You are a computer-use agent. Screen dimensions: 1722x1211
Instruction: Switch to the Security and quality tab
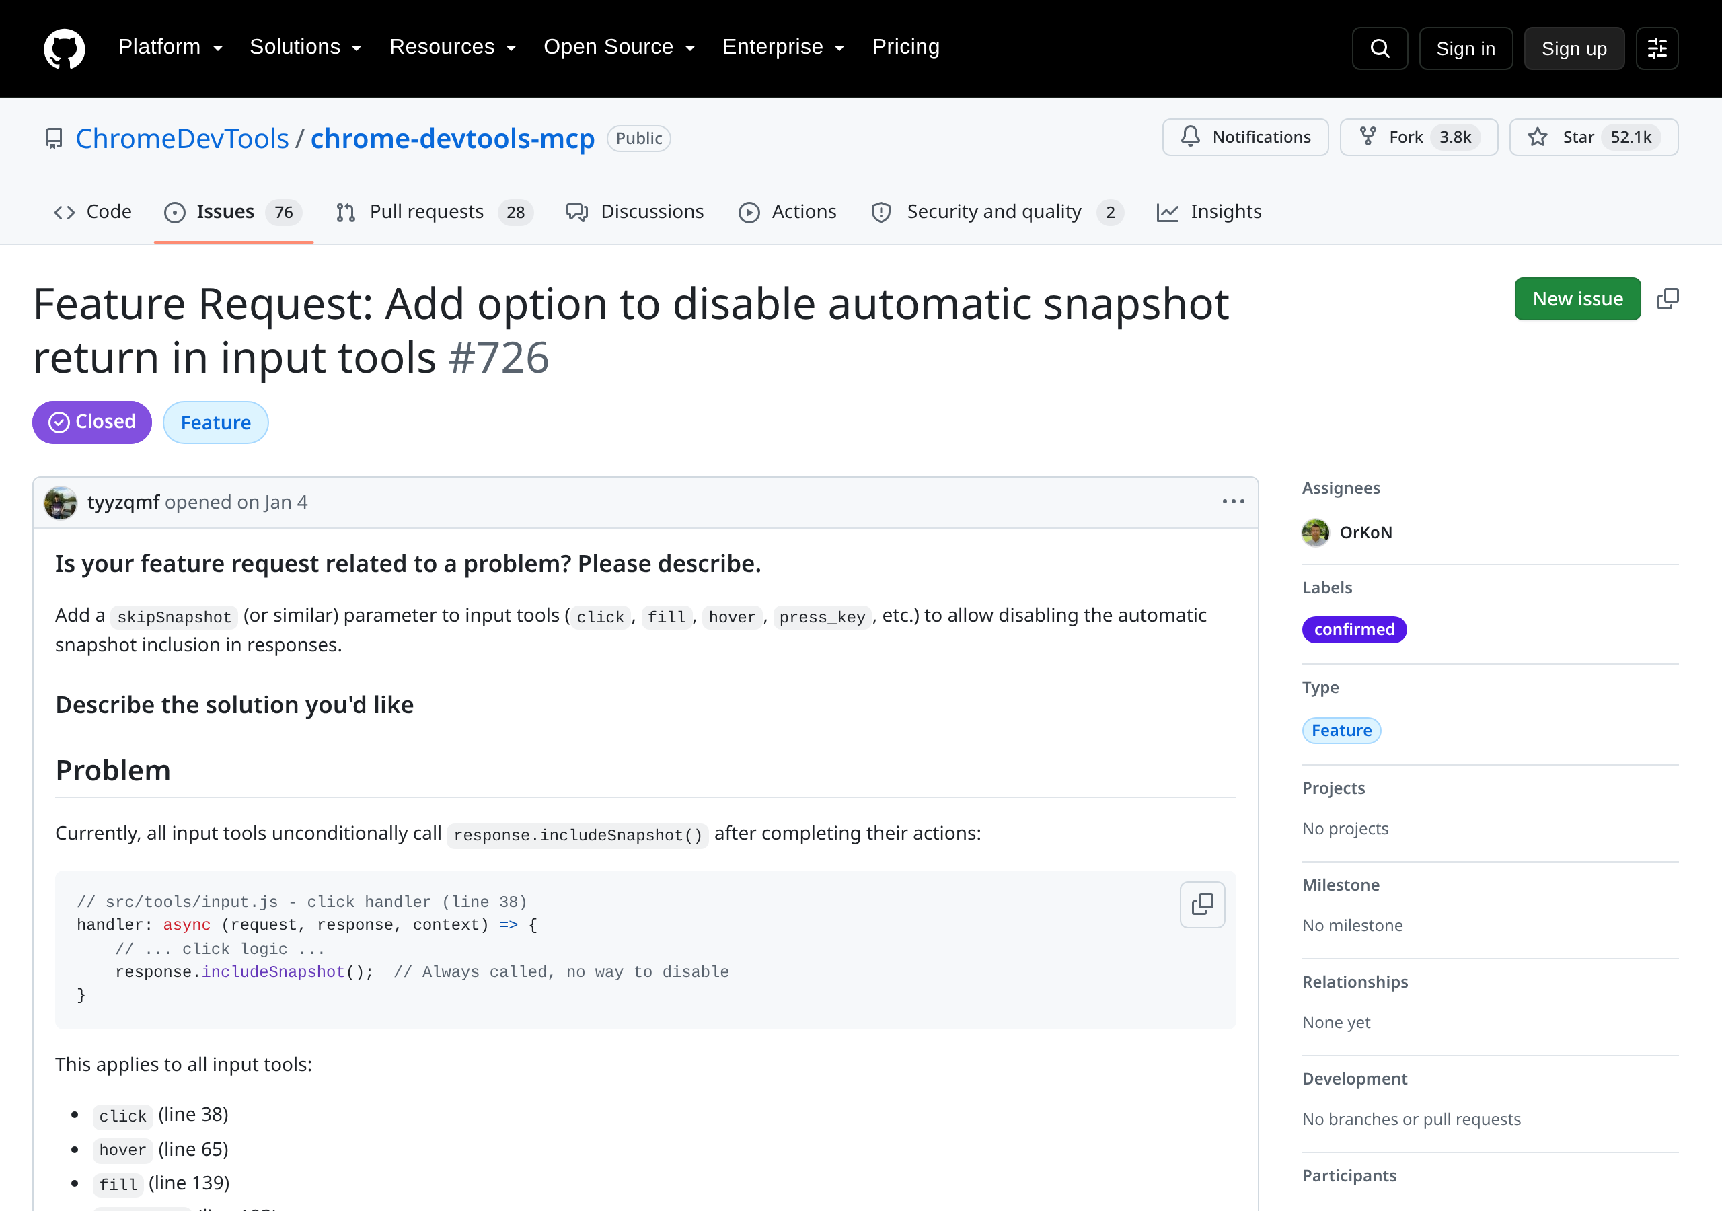tap(998, 211)
